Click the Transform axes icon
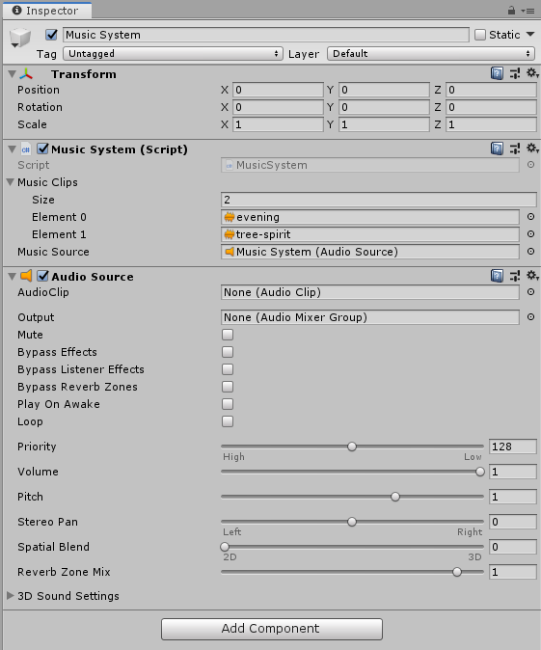The width and height of the screenshot is (541, 650). (26, 74)
